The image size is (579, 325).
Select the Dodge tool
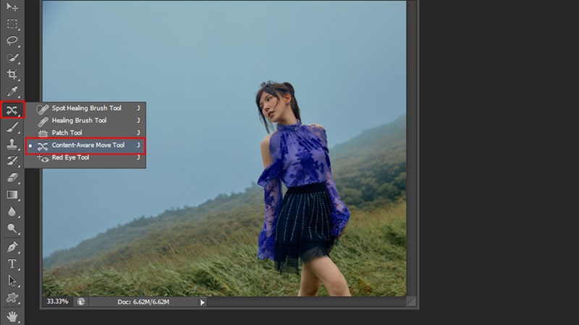point(12,228)
